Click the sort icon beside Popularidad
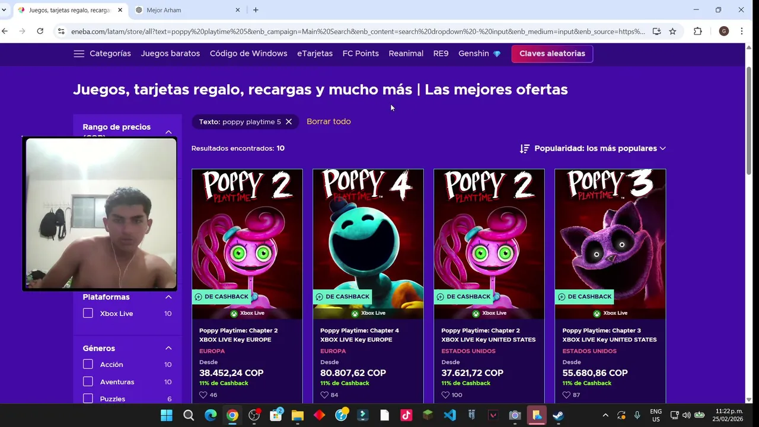The width and height of the screenshot is (759, 427). (524, 148)
